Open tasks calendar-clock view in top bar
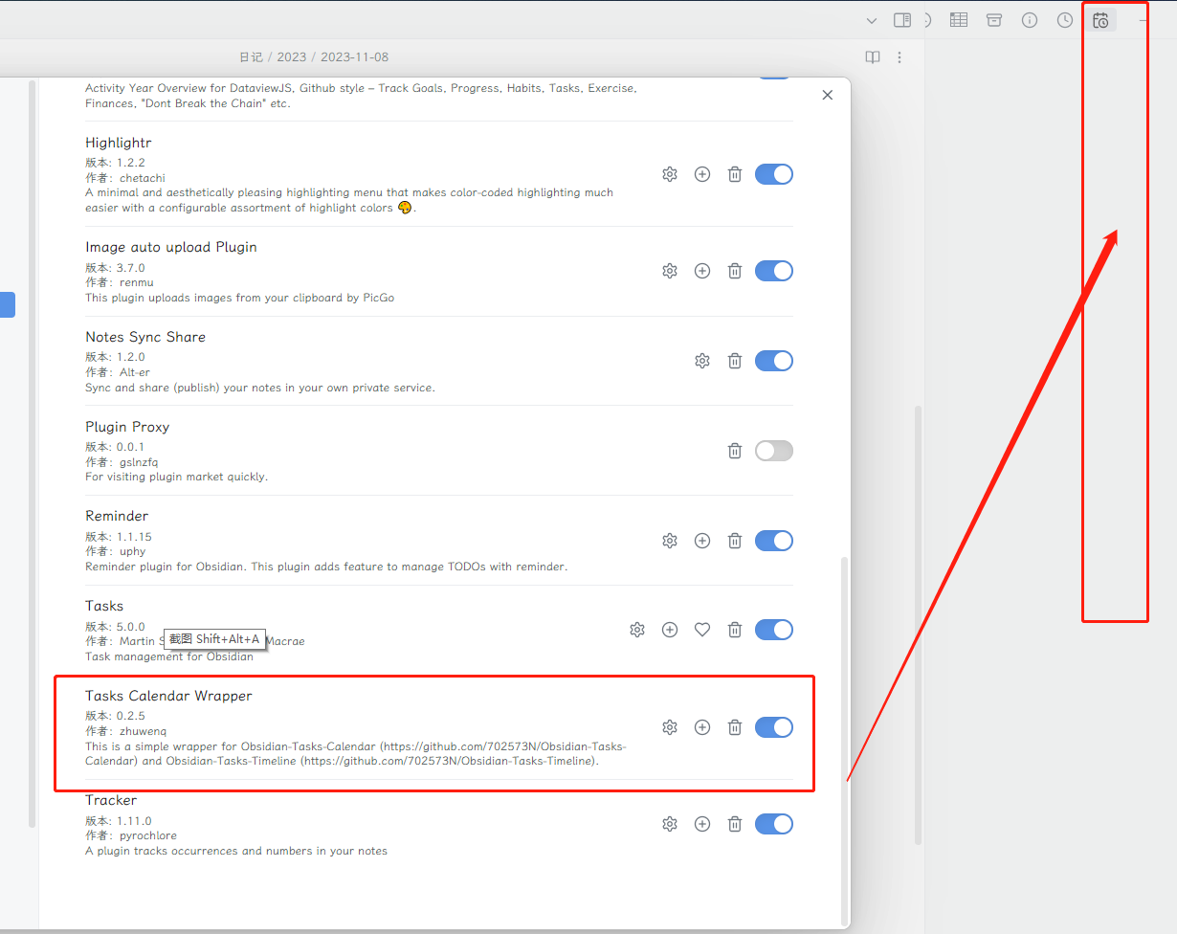This screenshot has width=1177, height=934. click(1100, 20)
